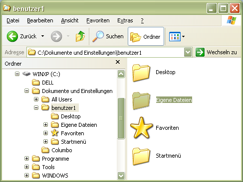Select benutzer1 folder in the tree
The width and height of the screenshot is (243, 182).
point(60,108)
